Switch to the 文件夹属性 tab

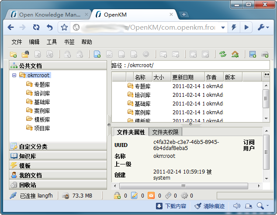point(131,132)
